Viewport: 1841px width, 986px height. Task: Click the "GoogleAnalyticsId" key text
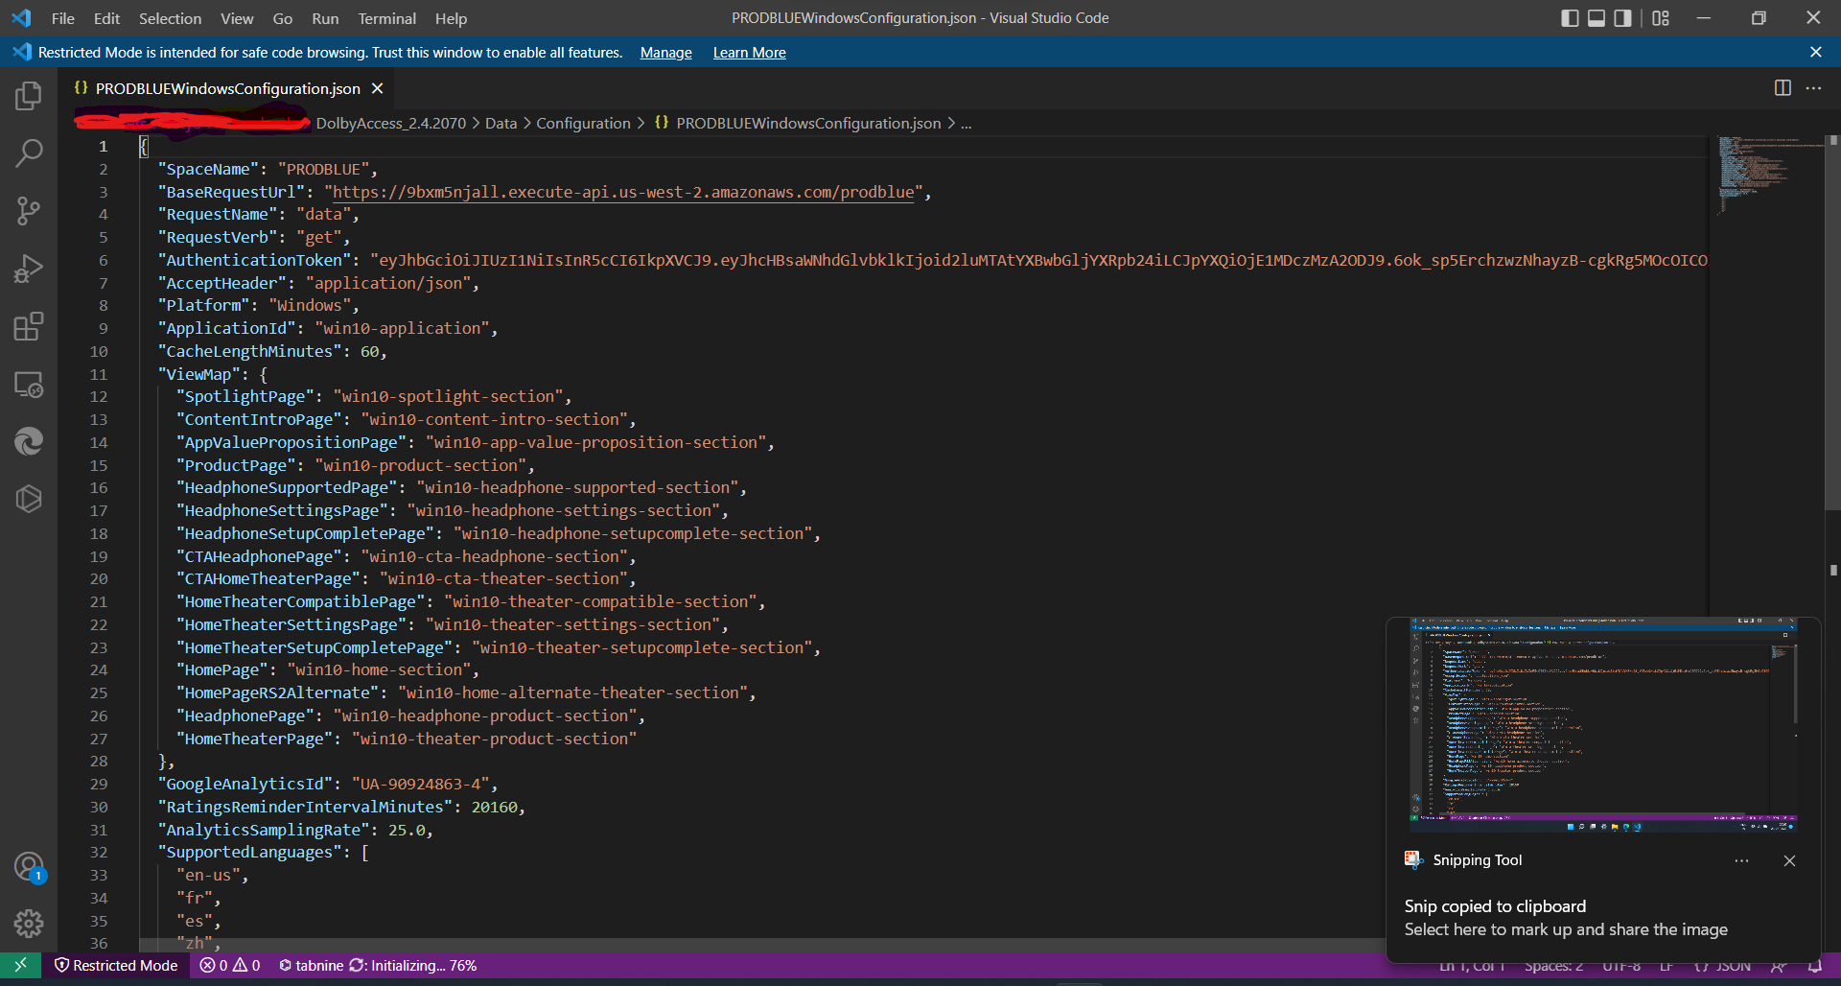(x=245, y=784)
